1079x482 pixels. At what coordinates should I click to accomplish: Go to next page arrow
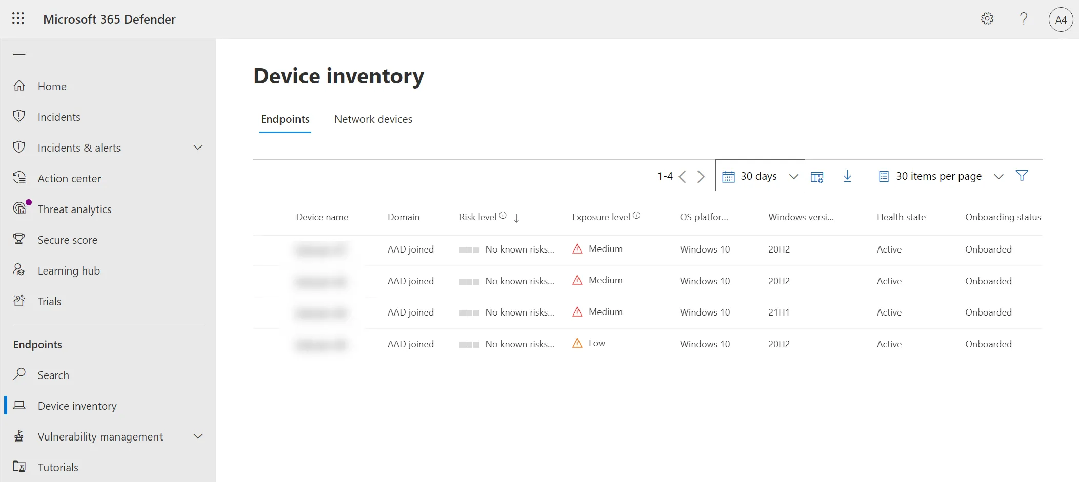701,177
